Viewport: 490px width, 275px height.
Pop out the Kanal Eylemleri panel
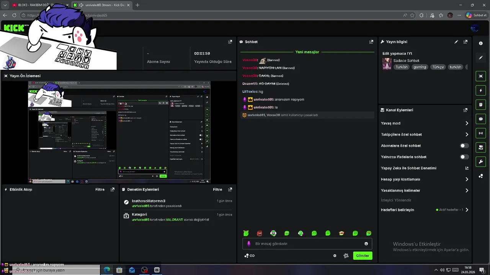click(465, 110)
